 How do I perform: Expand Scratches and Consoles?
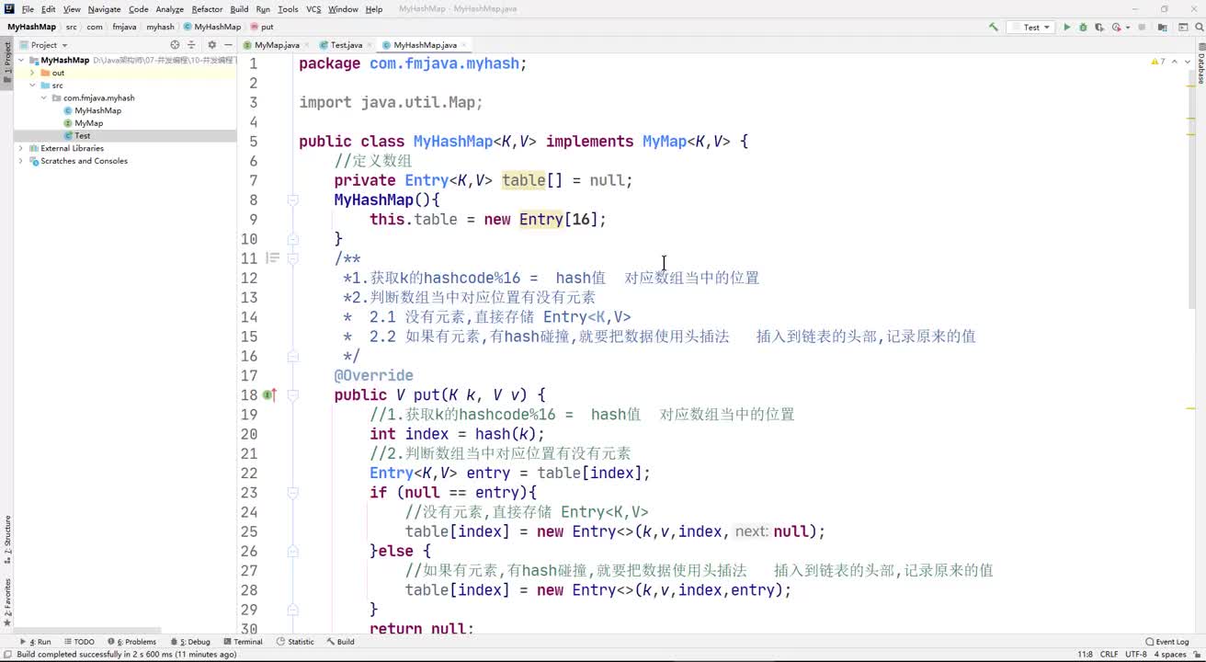point(21,161)
